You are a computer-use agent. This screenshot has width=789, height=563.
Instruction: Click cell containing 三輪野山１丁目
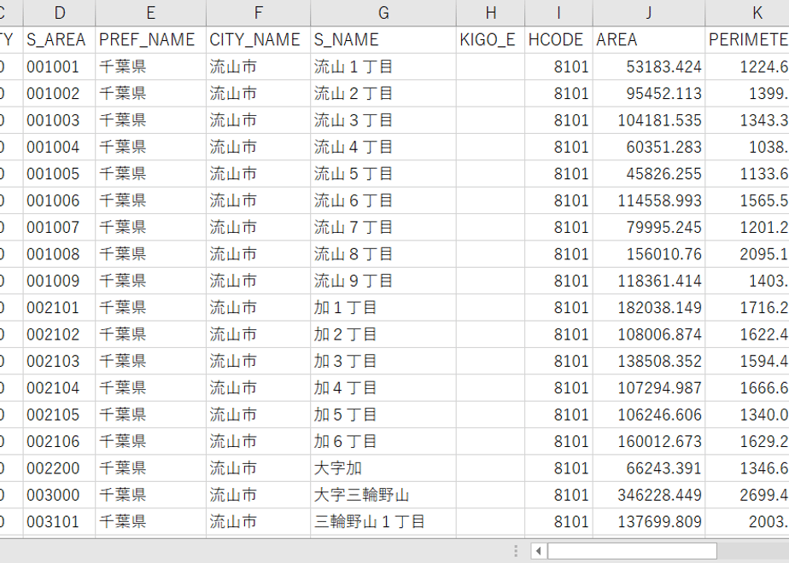(383, 521)
